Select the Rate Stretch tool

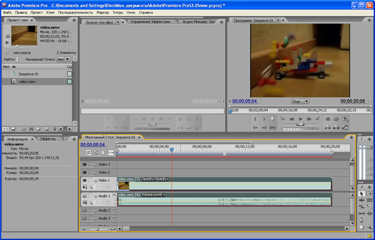point(361,207)
